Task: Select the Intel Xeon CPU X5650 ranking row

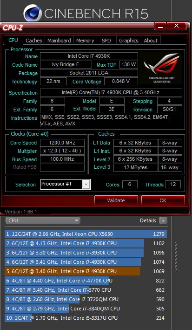Action: pos(86,234)
